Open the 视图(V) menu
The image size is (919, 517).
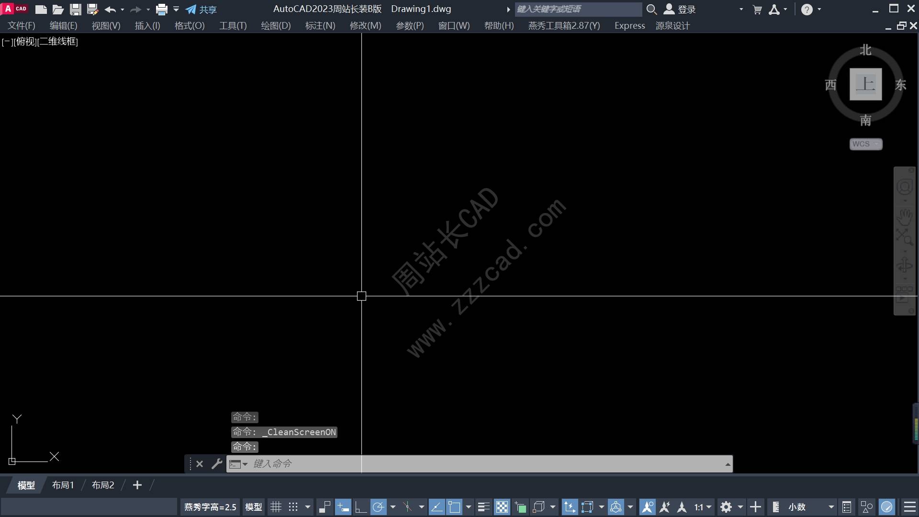point(106,26)
